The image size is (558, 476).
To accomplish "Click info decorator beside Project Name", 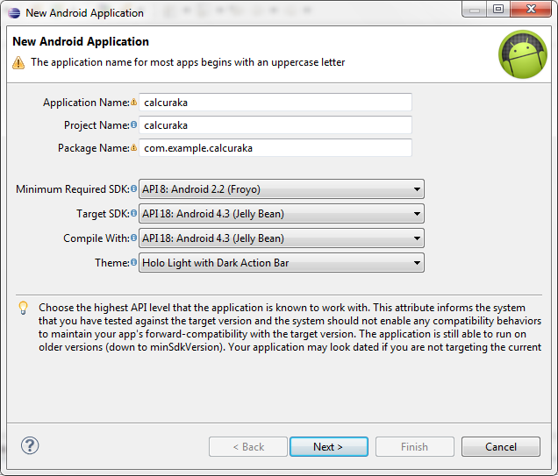I will click(x=134, y=125).
